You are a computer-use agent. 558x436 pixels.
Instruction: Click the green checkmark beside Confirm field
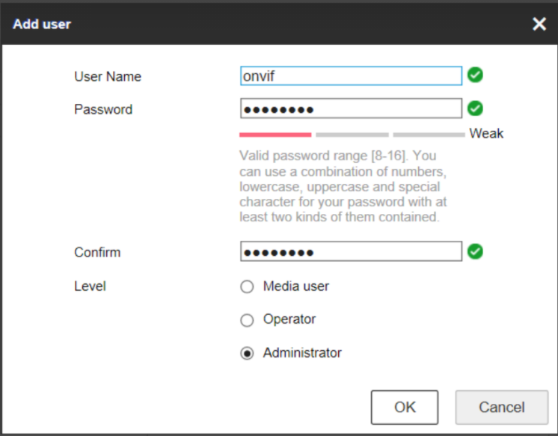click(475, 252)
